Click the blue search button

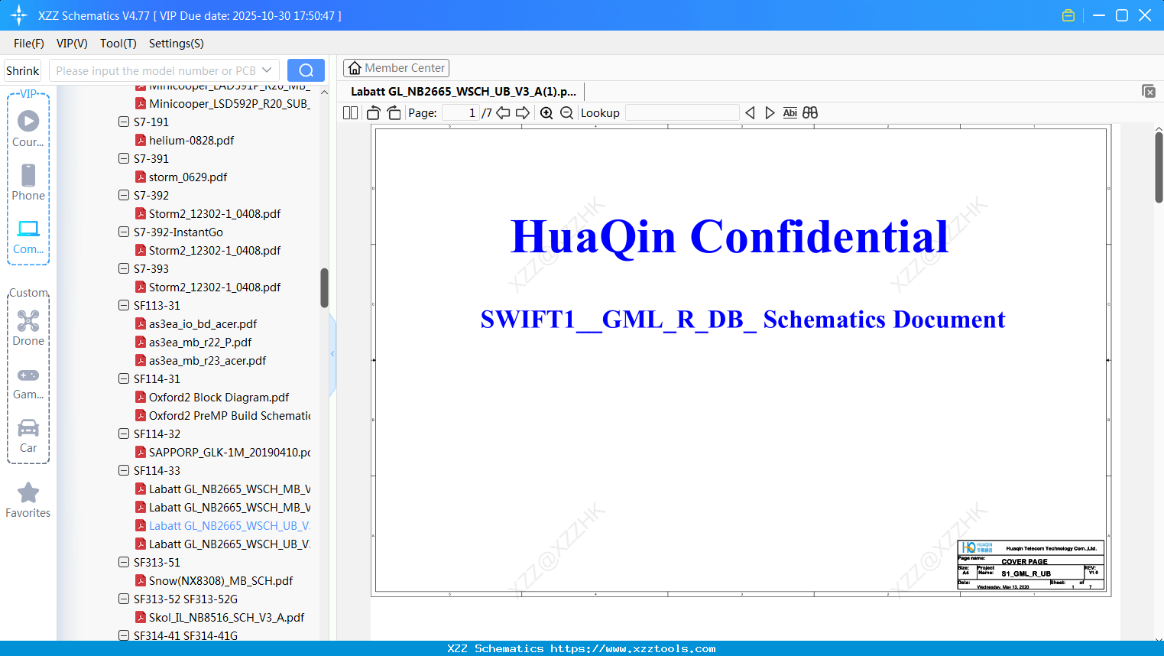(306, 70)
